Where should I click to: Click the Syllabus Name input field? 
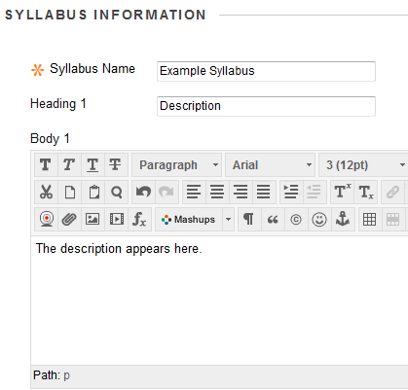click(x=266, y=71)
